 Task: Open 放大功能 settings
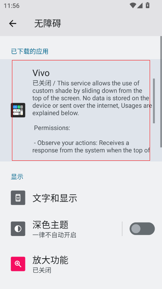pyautogui.click(x=81, y=264)
